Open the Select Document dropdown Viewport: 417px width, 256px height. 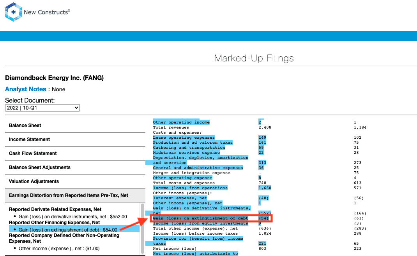42,108
